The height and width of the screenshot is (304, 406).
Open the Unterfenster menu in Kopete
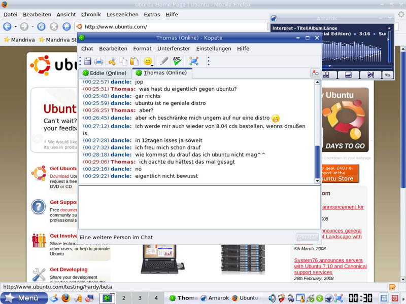[x=174, y=49]
